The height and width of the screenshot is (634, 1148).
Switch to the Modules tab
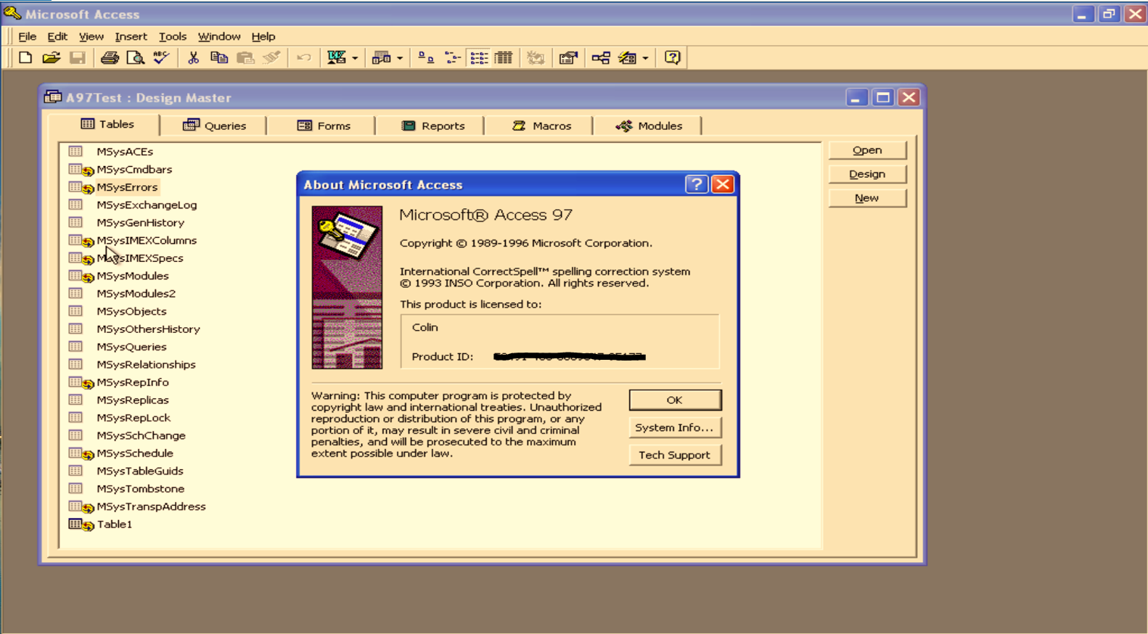point(649,125)
